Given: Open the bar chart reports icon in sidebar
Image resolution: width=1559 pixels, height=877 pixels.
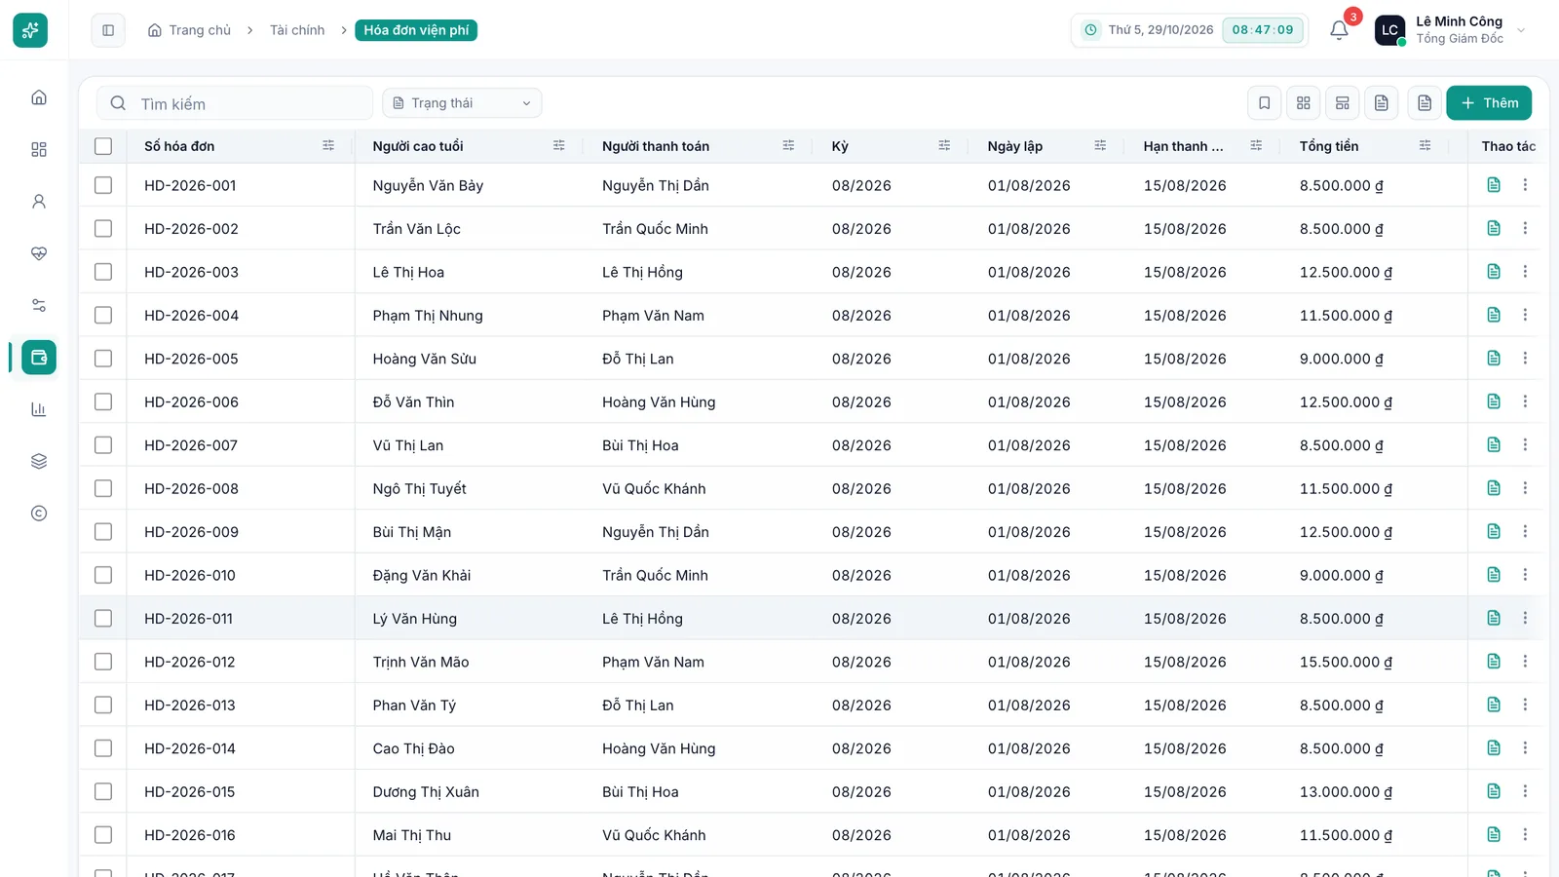Looking at the screenshot, I should pyautogui.click(x=39, y=409).
